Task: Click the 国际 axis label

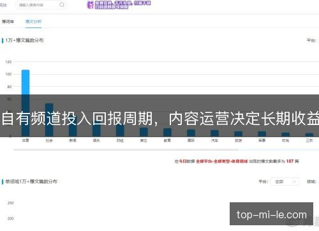Action: tap(191, 140)
